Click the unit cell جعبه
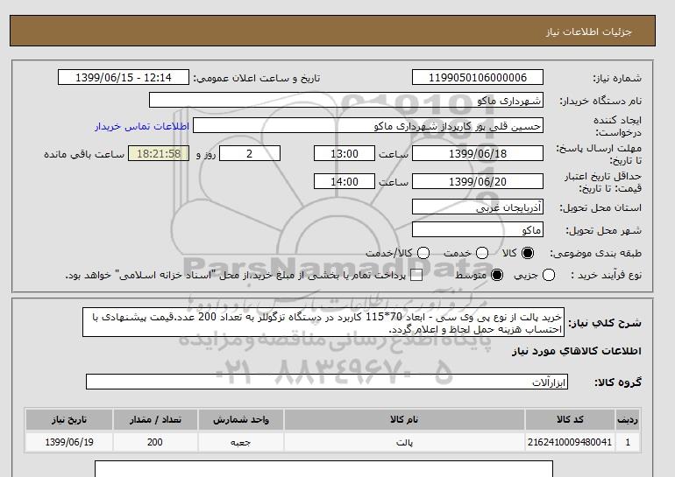 click(x=241, y=442)
